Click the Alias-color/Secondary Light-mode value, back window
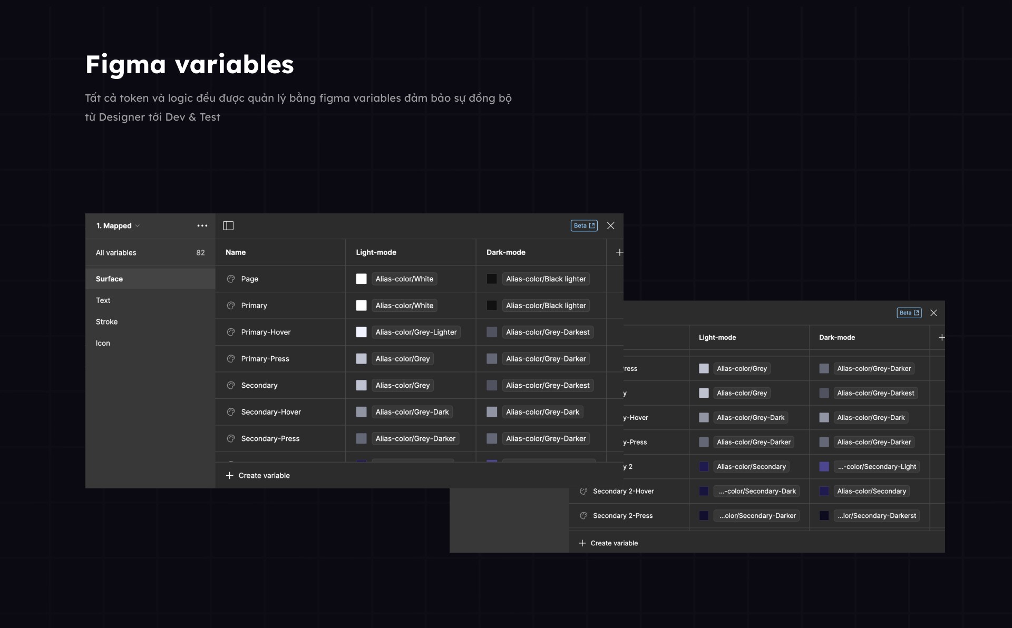Screen dimensions: 1012x628 752,467
